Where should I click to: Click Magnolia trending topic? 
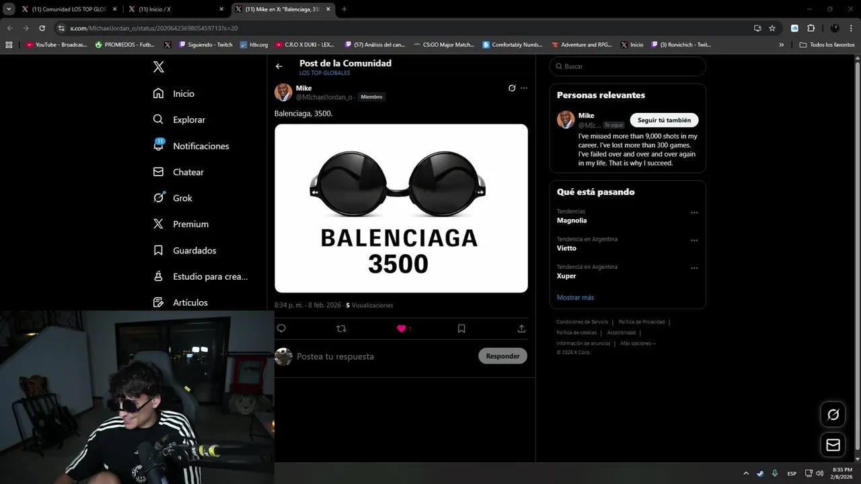pyautogui.click(x=572, y=220)
